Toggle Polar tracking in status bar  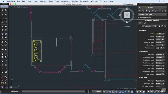tap(117, 92)
